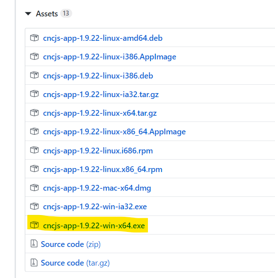
Task: Download cncjs-app-1.9.22-linux.x86_64.rpm
Action: pyautogui.click(x=103, y=169)
